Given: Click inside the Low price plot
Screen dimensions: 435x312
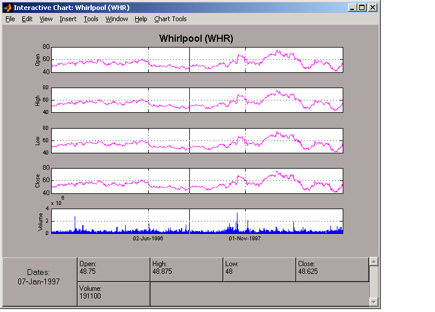Looking at the screenshot, I should tap(198, 140).
